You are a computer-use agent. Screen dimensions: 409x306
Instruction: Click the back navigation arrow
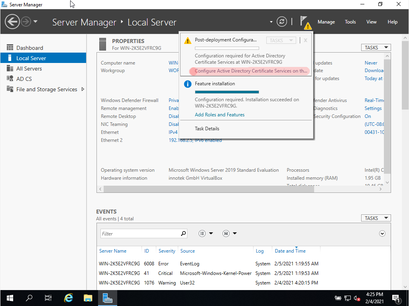click(12, 22)
